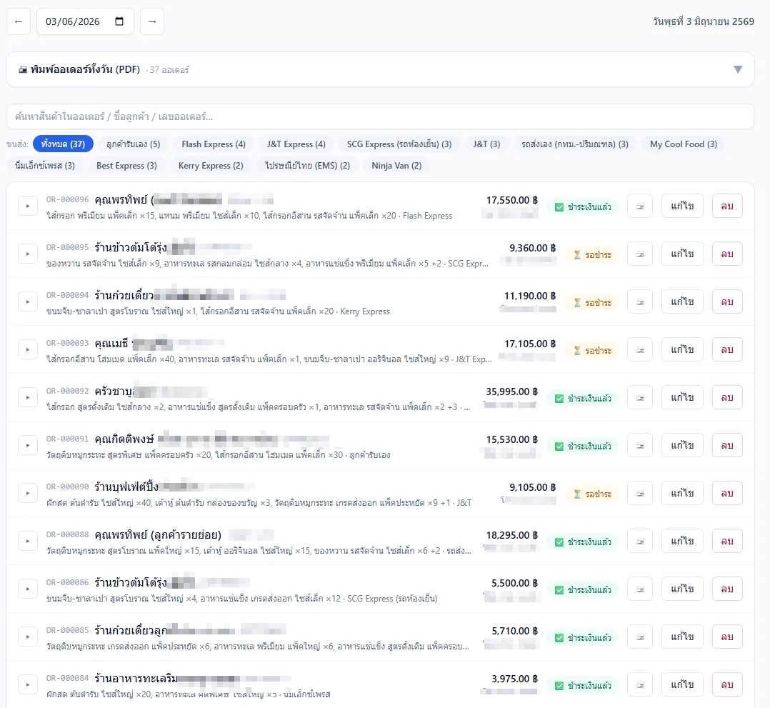The width and height of the screenshot is (770, 708).
Task: Filter by J&T Express (4)
Action: [296, 144]
